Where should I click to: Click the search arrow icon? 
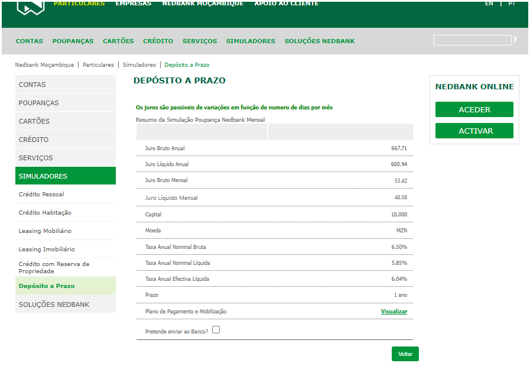click(x=515, y=39)
